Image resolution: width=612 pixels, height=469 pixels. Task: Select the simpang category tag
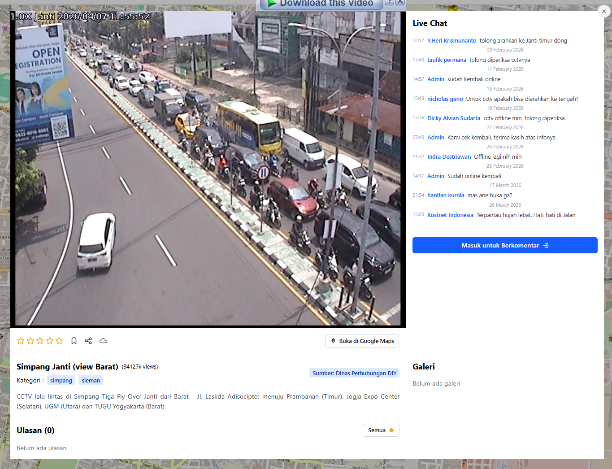tap(61, 380)
